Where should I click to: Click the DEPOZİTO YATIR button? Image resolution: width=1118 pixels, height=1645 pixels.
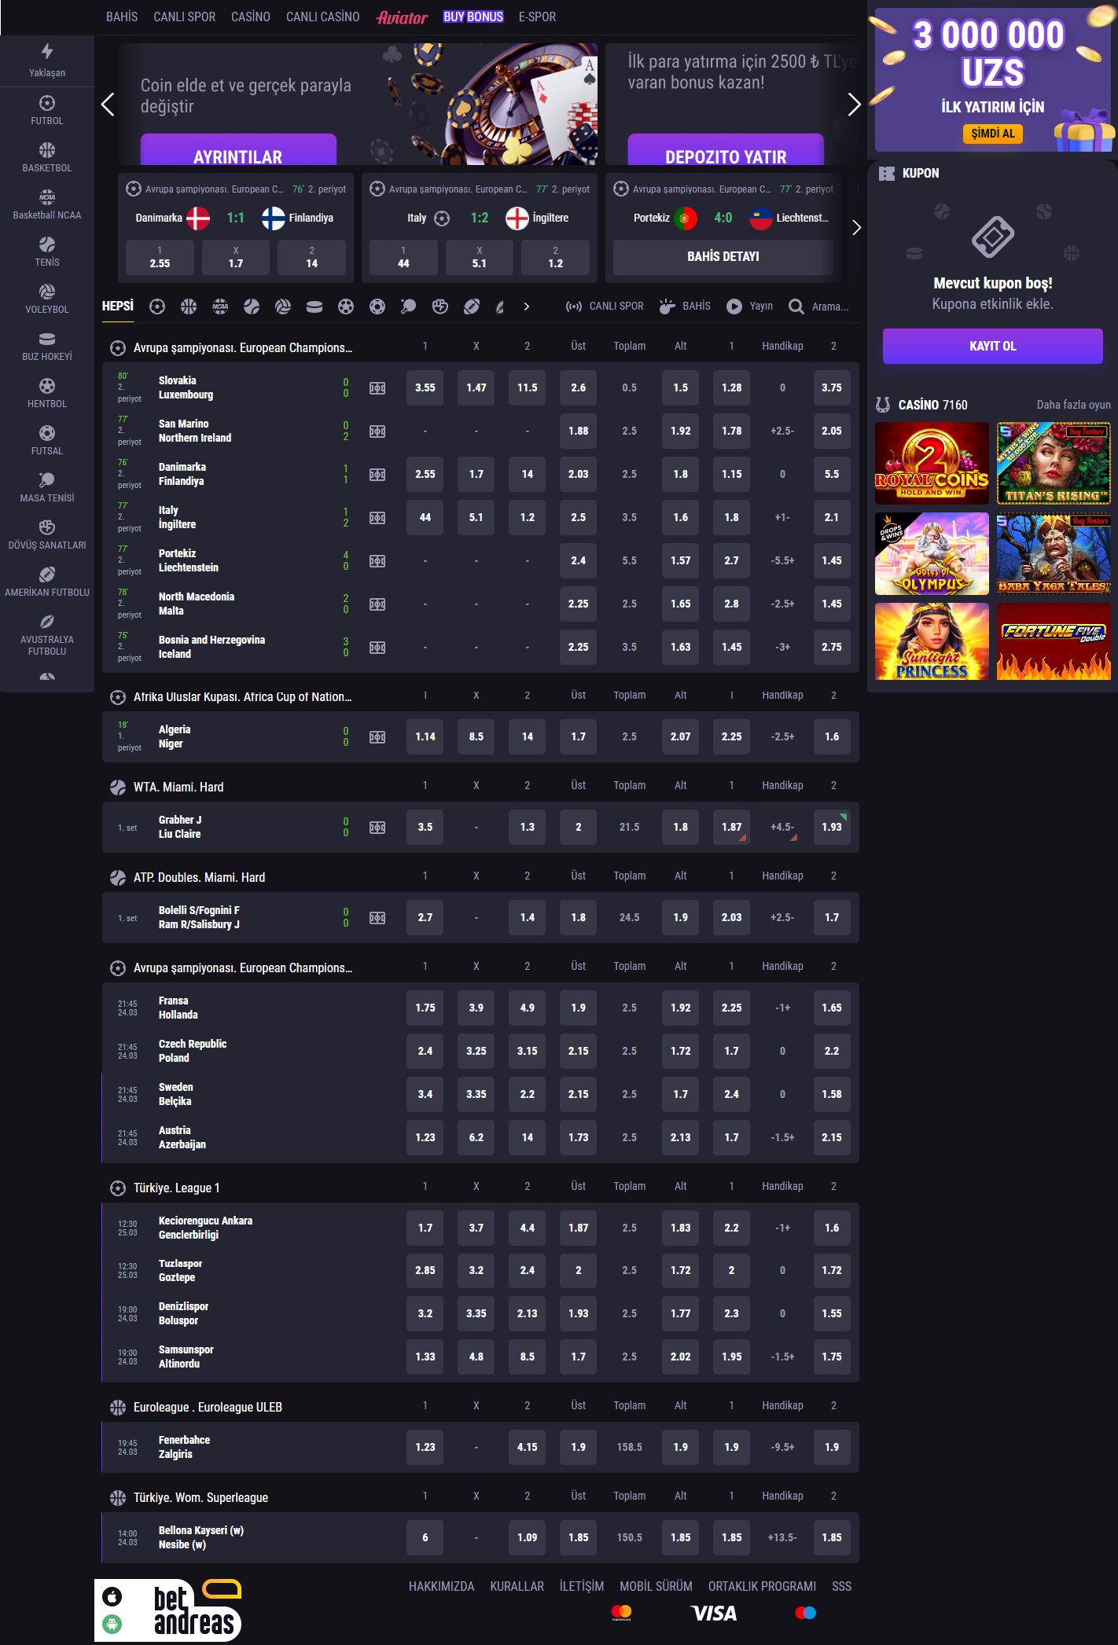(x=726, y=151)
